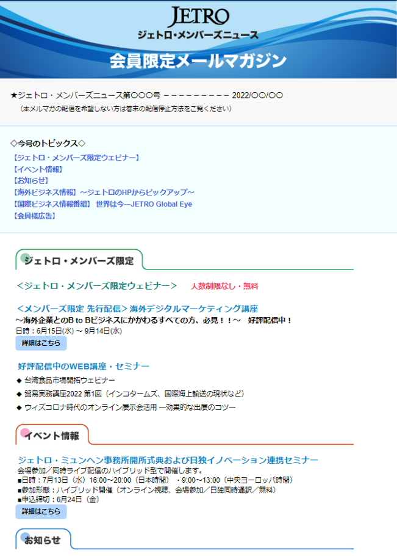Click 会員限定メールマガジン banner title
397x556 pixels.
[x=198, y=60]
